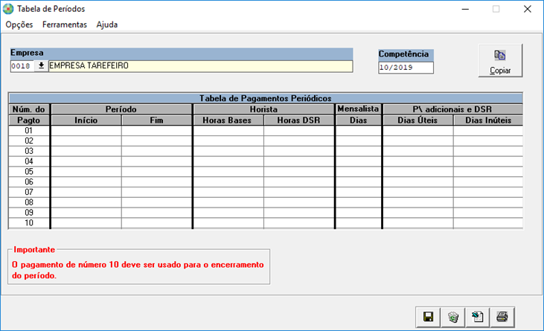Select Início cell of payment 10
Screen dimensions: 544x331
86,223
